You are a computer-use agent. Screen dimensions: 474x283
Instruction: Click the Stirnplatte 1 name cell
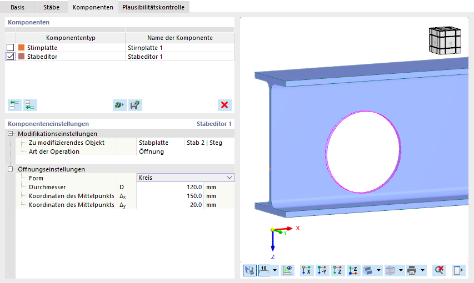(179, 48)
